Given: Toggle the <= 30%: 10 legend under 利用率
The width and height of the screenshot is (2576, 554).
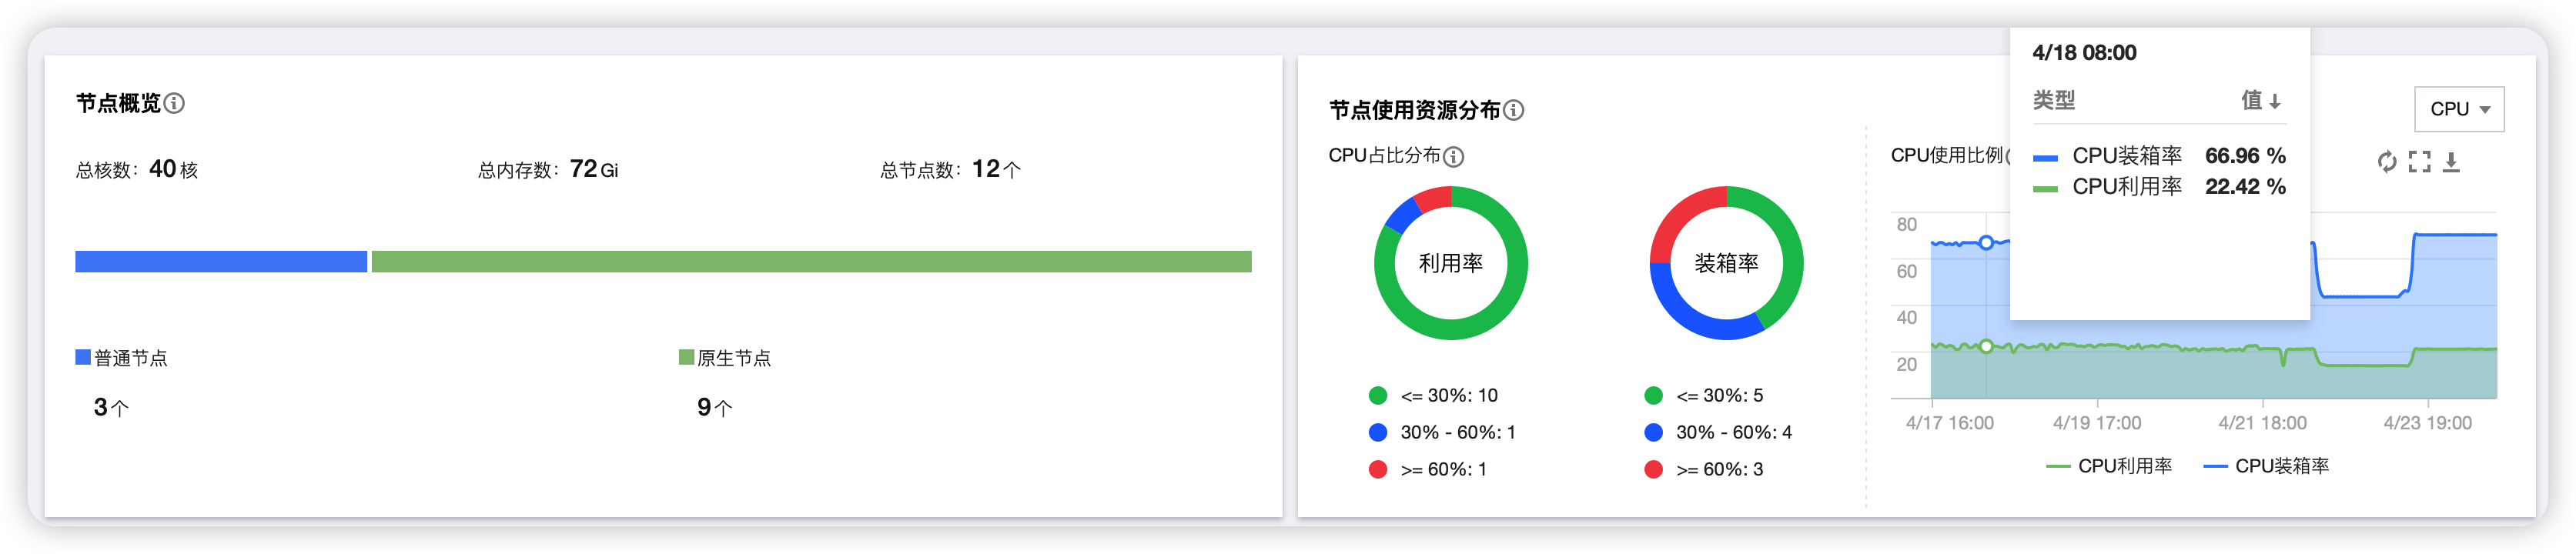Looking at the screenshot, I should [x=1433, y=396].
